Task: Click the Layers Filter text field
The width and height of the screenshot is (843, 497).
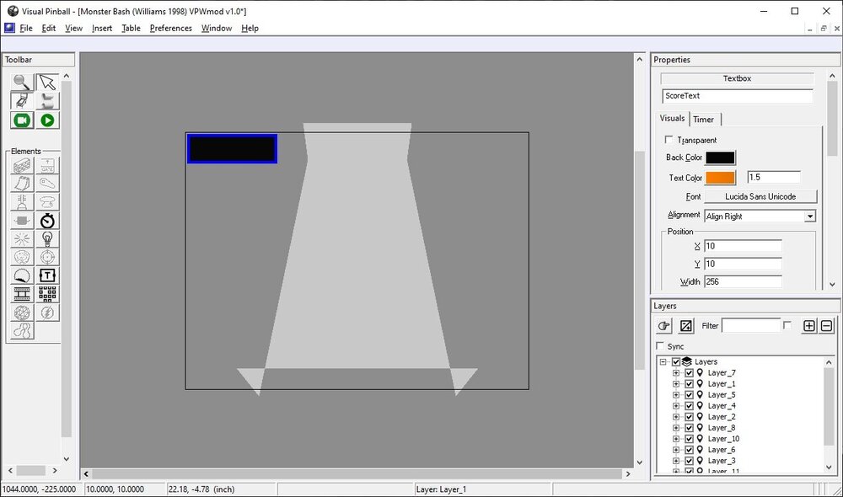Action: [750, 326]
